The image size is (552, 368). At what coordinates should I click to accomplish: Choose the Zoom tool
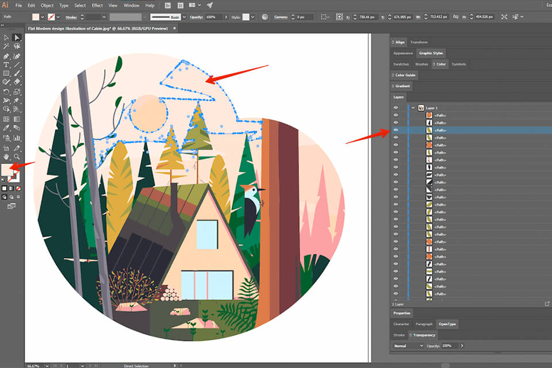[x=17, y=156]
